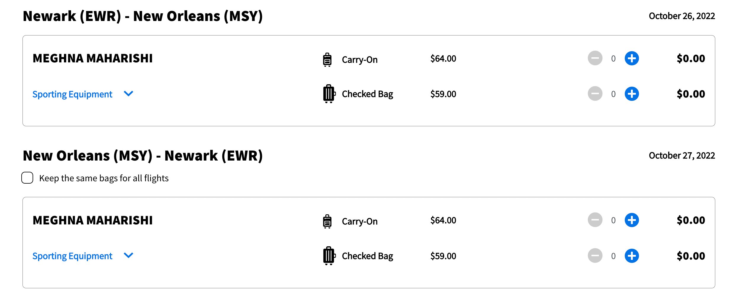Viewport: 749px width, 301px height.
Task: Expand Sporting Equipment chevron for the New Orleans return flight
Action: [x=128, y=255]
